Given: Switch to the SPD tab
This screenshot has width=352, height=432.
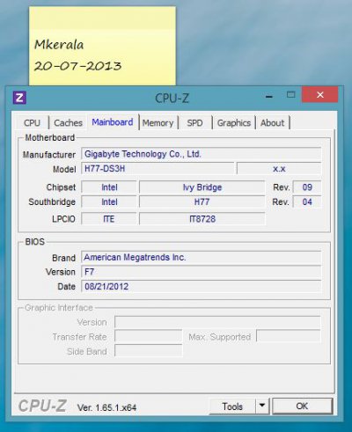Looking at the screenshot, I should click(195, 122).
